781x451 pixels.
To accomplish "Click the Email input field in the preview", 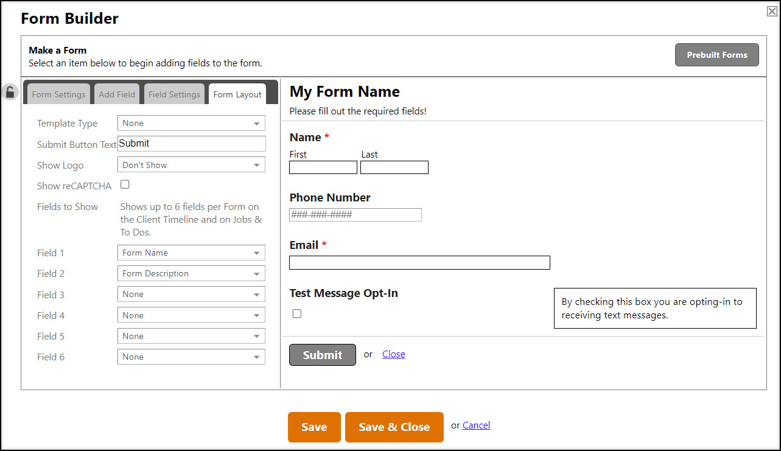I will pyautogui.click(x=419, y=262).
